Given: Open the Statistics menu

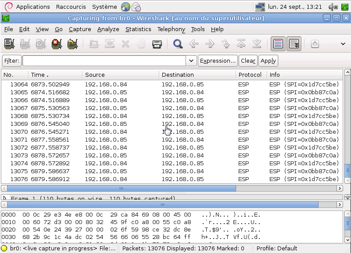Looking at the screenshot, I should pos(138,29).
